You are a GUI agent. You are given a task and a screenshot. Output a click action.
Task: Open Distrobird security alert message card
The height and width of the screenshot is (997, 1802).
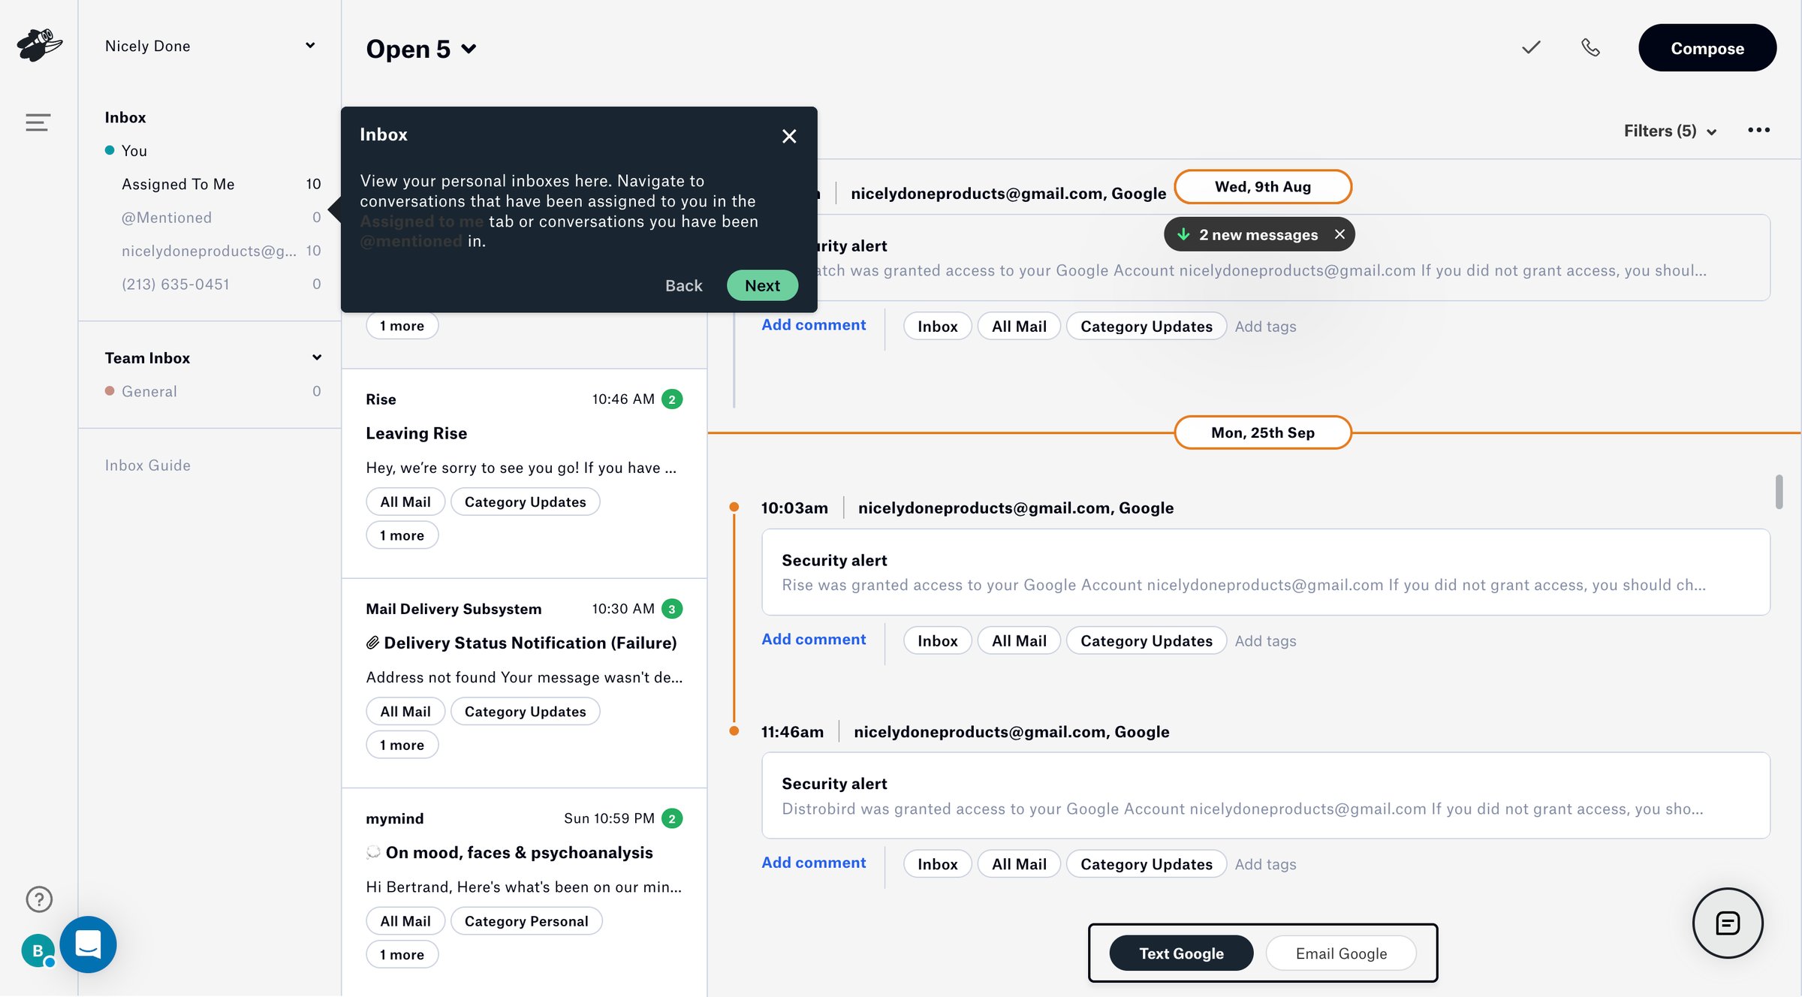pos(1265,796)
